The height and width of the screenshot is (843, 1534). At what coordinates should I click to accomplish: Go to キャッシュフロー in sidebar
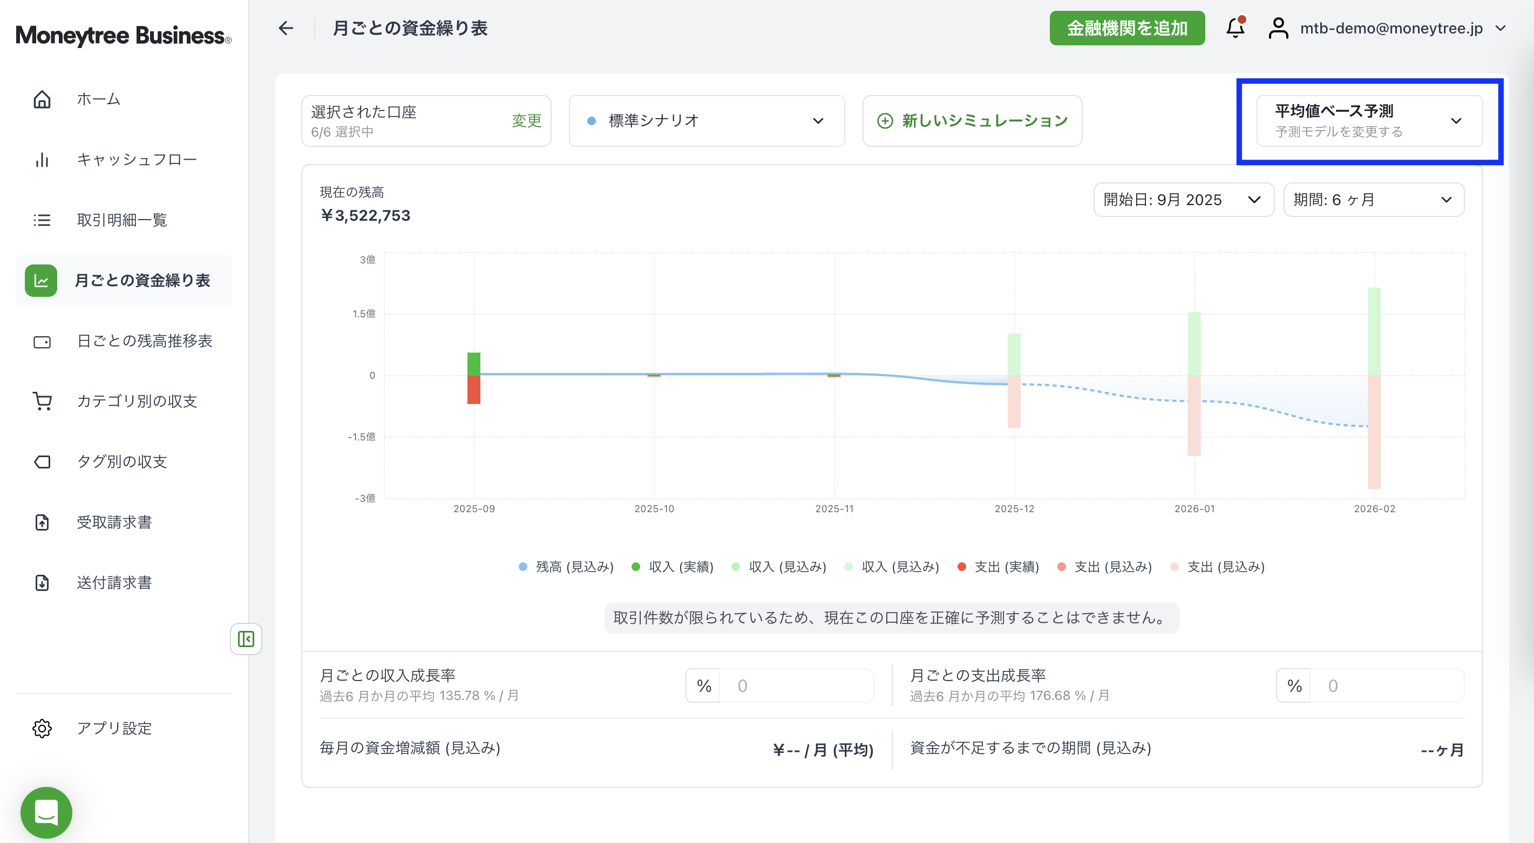coord(137,160)
